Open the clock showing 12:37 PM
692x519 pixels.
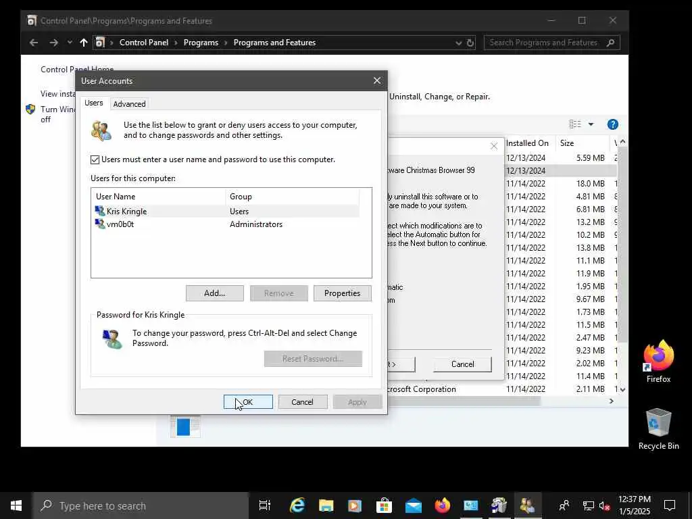(634, 505)
